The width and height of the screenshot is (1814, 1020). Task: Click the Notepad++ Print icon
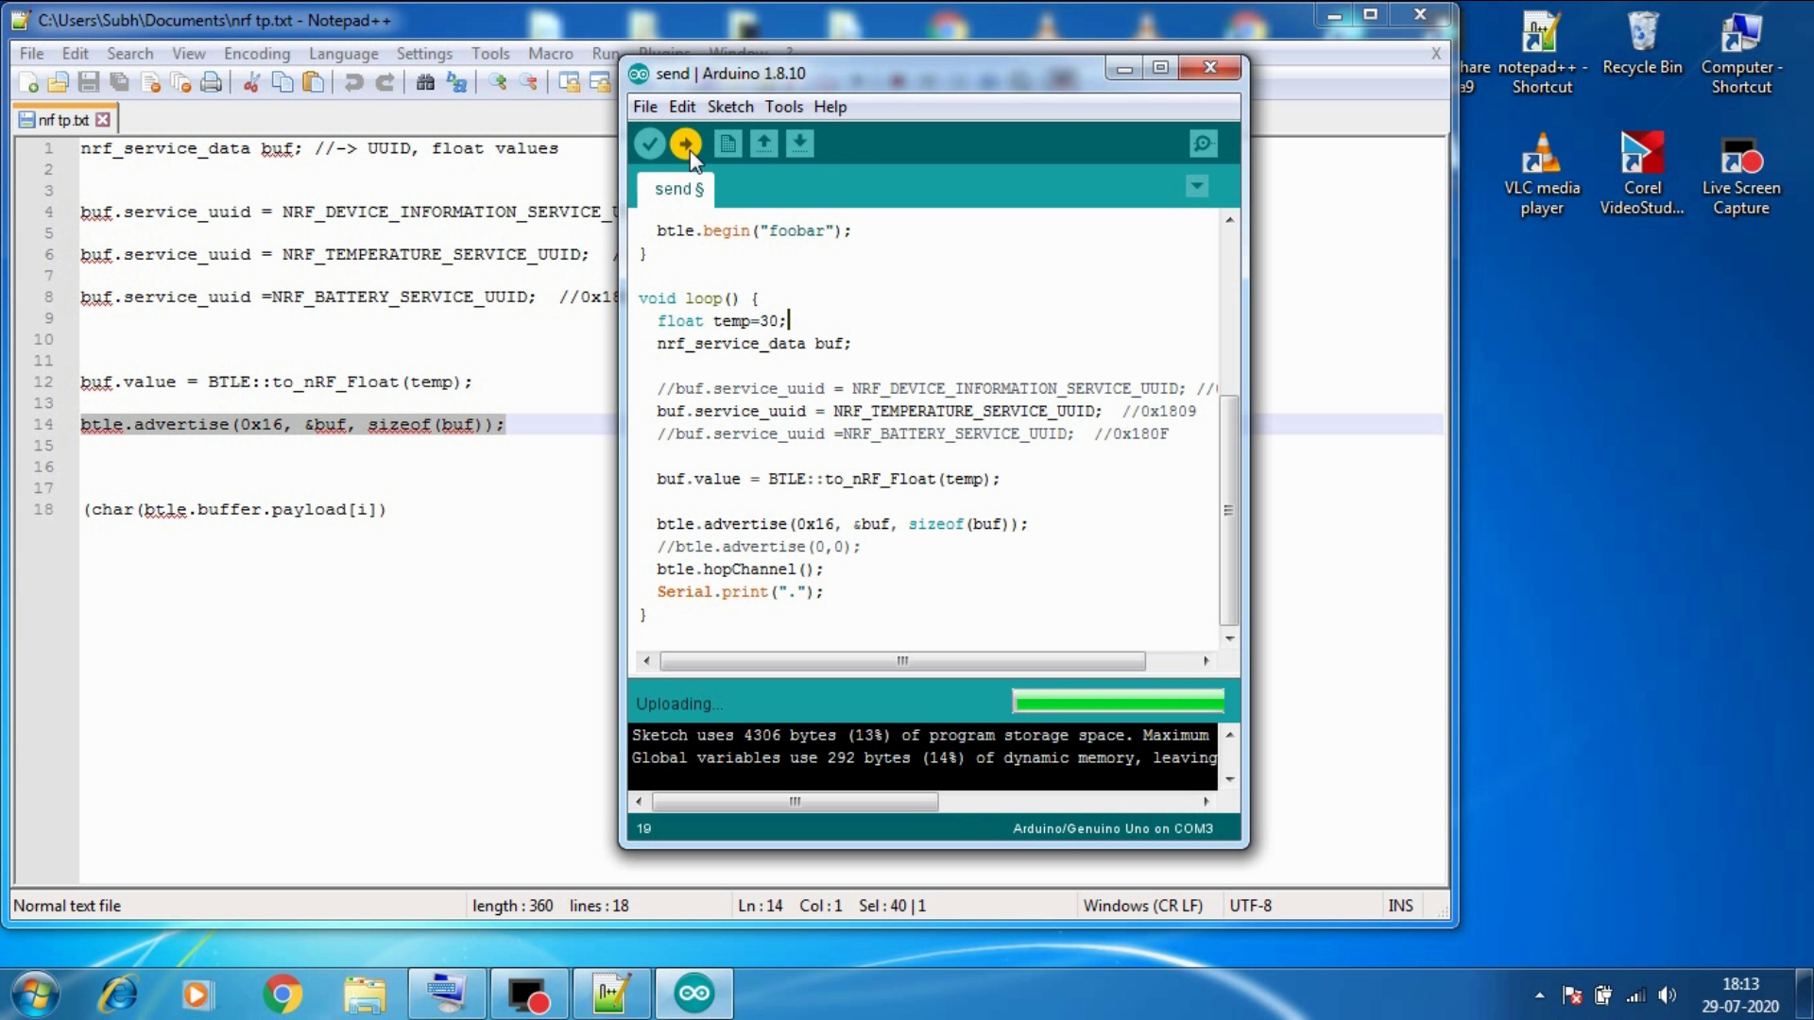[212, 83]
